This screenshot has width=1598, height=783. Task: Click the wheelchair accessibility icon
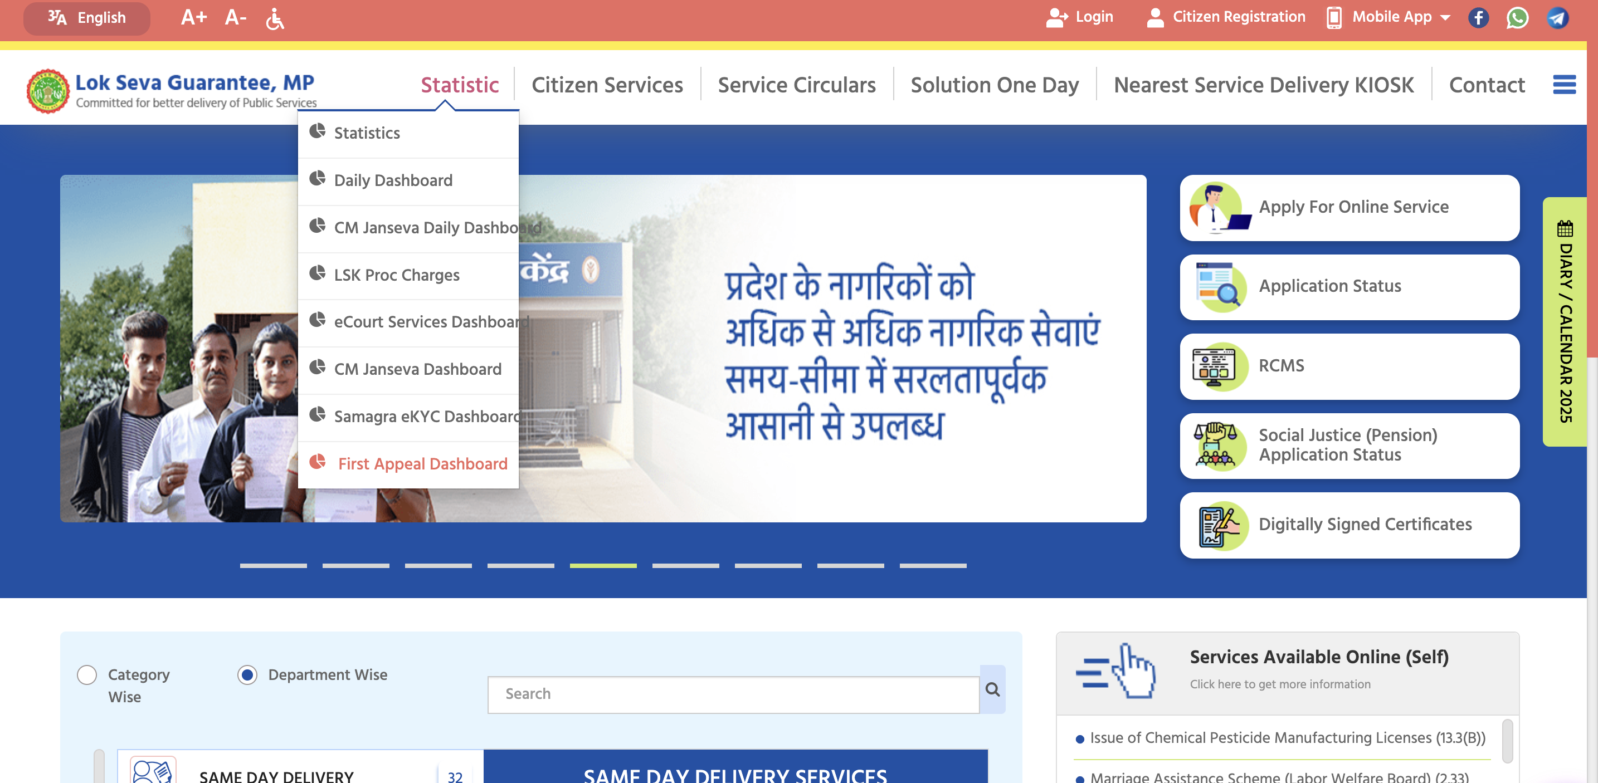274,18
